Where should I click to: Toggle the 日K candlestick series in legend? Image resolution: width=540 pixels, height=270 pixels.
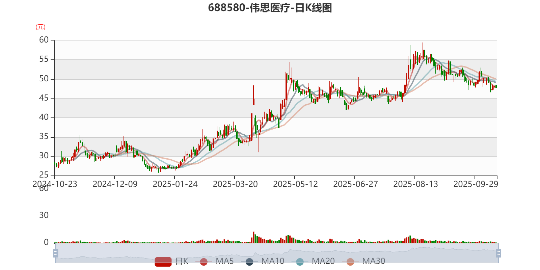tap(171, 261)
